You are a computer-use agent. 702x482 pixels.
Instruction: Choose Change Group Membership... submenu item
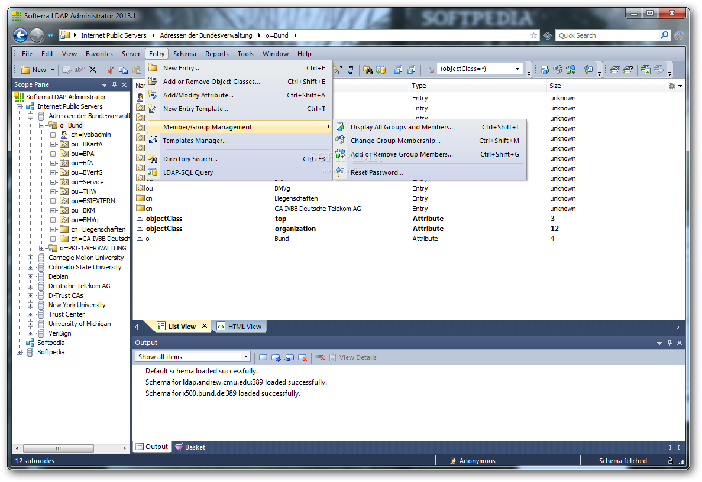click(x=430, y=141)
